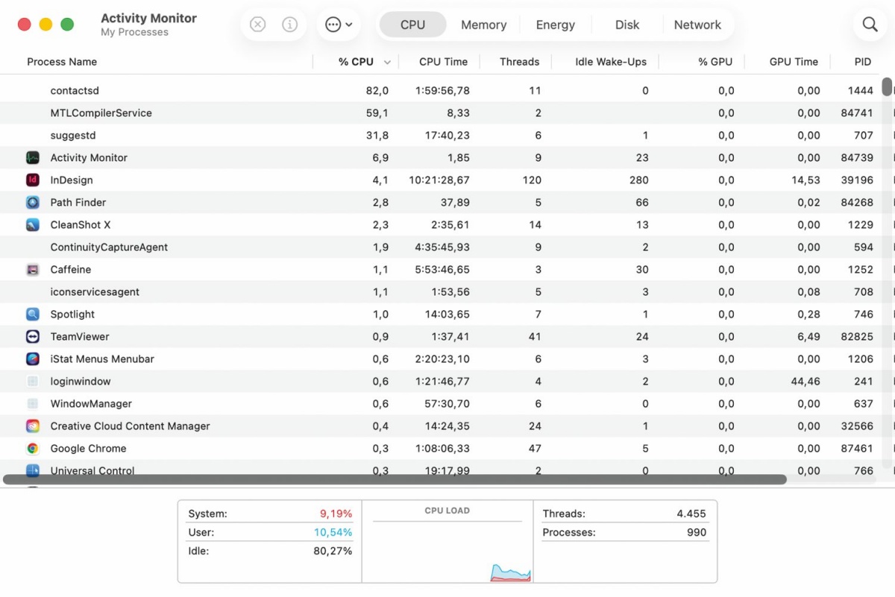895x597 pixels.
Task: Click the CleanShot X app icon
Action: coord(33,224)
